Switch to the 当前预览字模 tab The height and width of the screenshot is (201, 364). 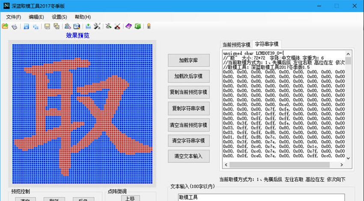coord(236,45)
